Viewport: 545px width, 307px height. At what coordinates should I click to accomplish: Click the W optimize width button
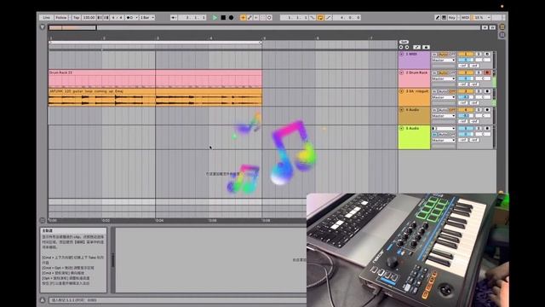point(492,27)
